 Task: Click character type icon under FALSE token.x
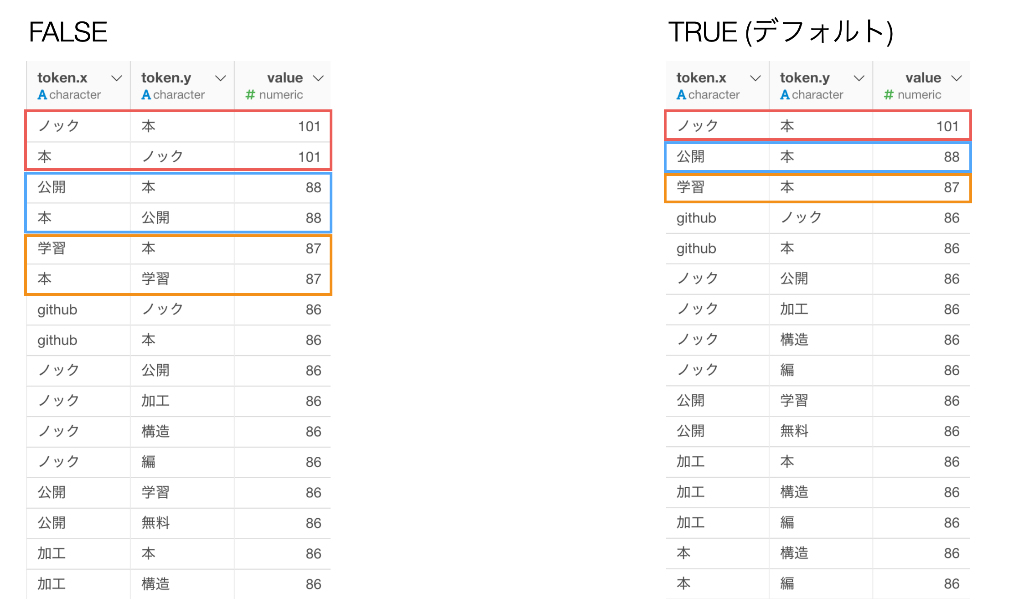pyautogui.click(x=42, y=95)
